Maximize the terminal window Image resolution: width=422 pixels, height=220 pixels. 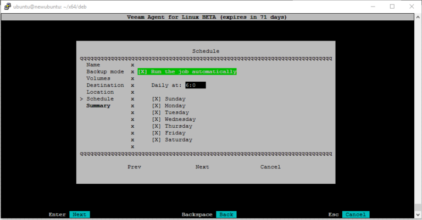pyautogui.click(x=392, y=7)
